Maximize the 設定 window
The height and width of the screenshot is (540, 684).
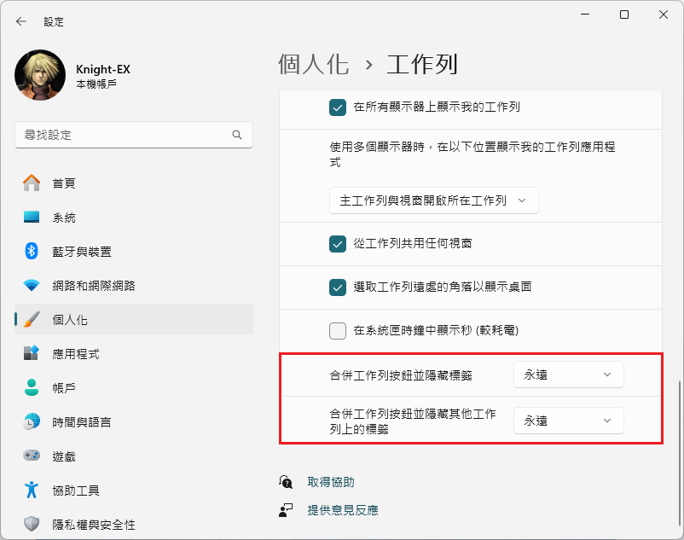click(x=624, y=15)
